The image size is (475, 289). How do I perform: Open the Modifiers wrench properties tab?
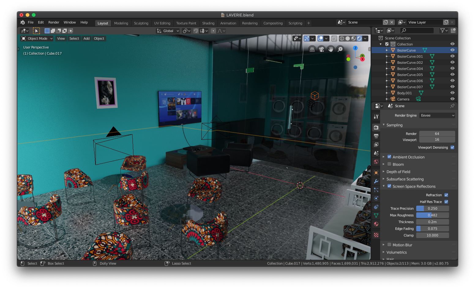pyautogui.click(x=376, y=181)
